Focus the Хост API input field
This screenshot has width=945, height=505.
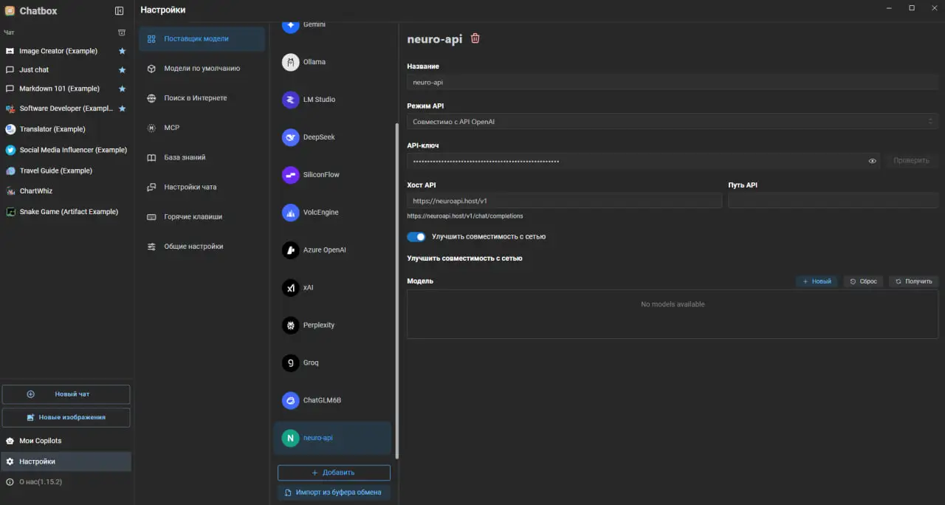point(564,201)
